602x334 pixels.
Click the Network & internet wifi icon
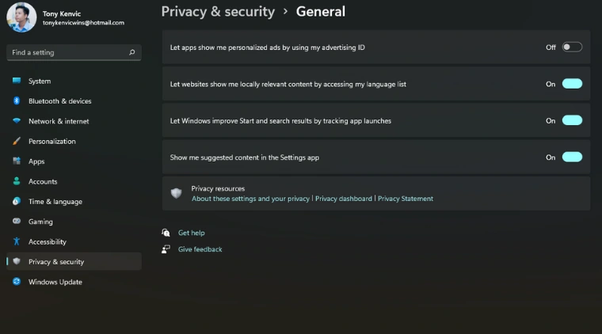(16, 121)
